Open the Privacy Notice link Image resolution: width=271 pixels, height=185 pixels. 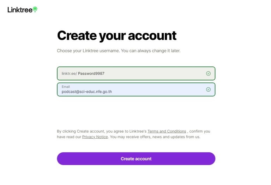point(95,137)
